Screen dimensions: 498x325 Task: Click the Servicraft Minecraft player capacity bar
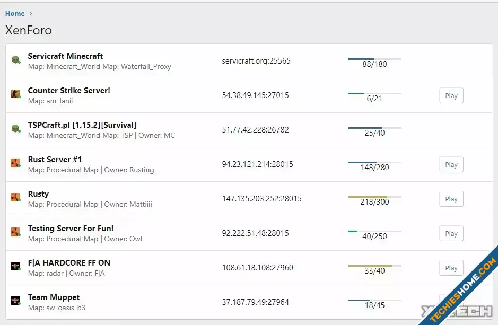click(375, 59)
